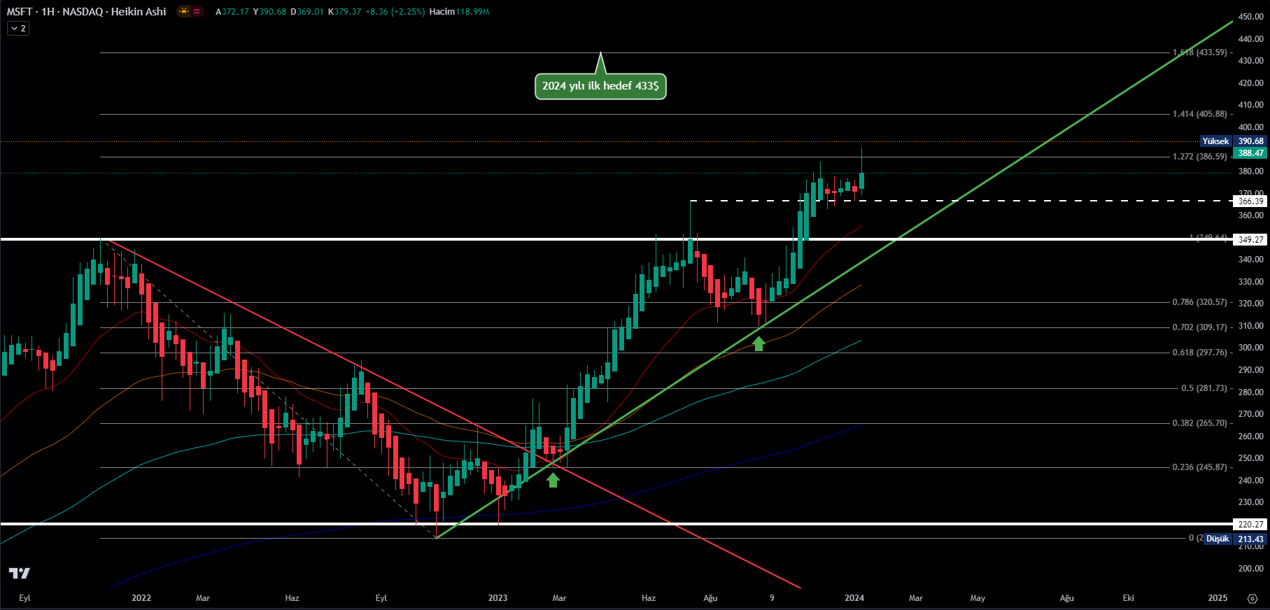
Task: Click the 0.702 (309.17) Fibonacci level label
Action: tap(1200, 327)
